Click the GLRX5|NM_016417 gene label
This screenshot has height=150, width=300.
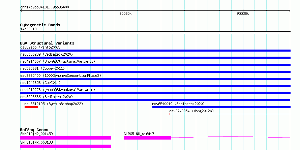(139, 134)
